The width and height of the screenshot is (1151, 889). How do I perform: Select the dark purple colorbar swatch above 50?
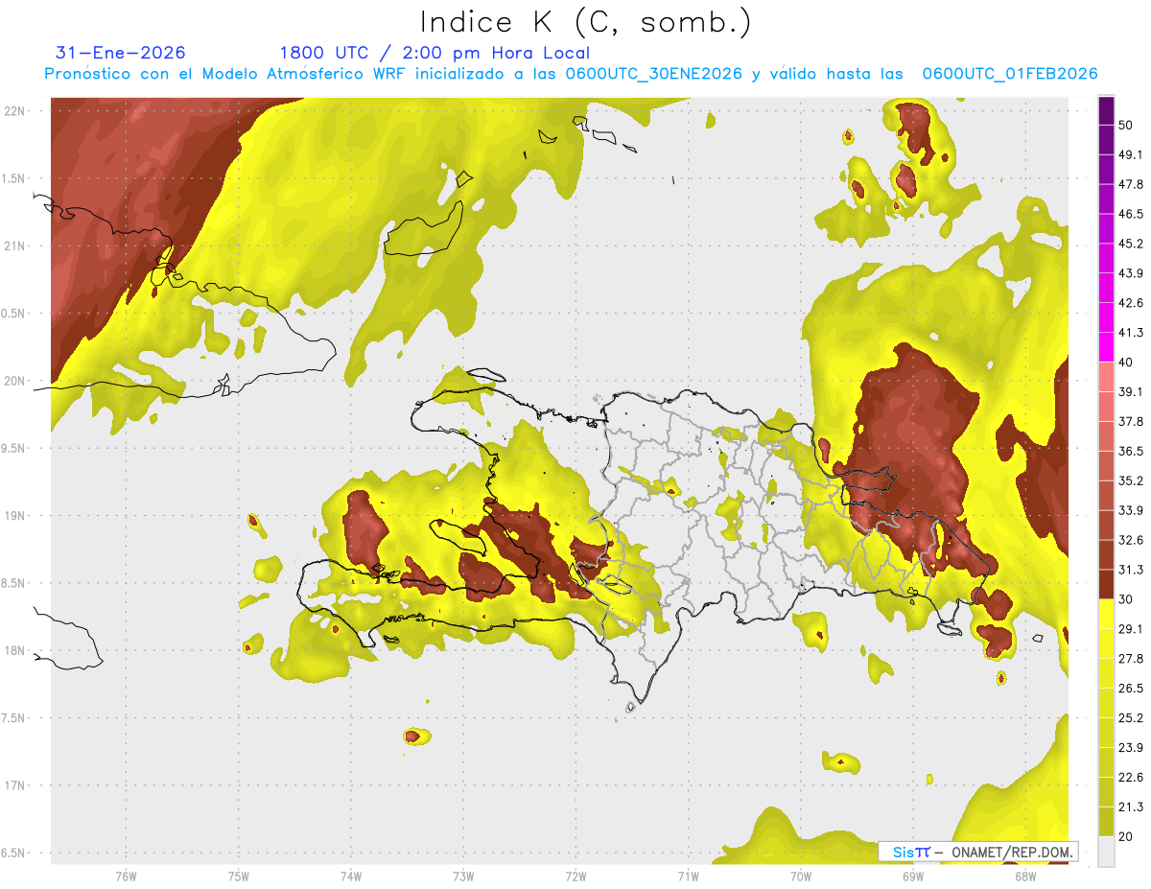(x=1106, y=110)
